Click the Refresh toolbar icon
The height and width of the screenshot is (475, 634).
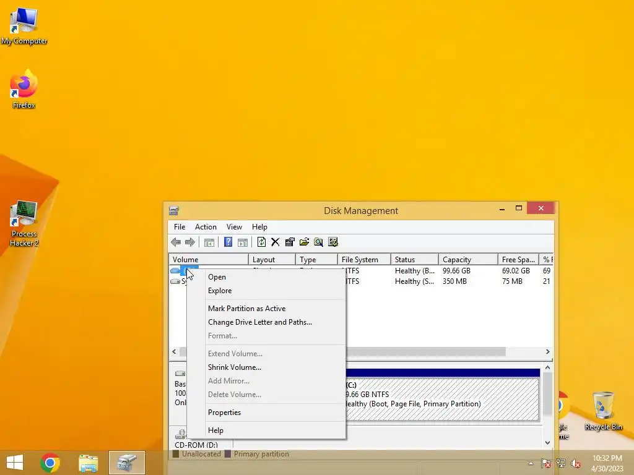click(x=261, y=242)
